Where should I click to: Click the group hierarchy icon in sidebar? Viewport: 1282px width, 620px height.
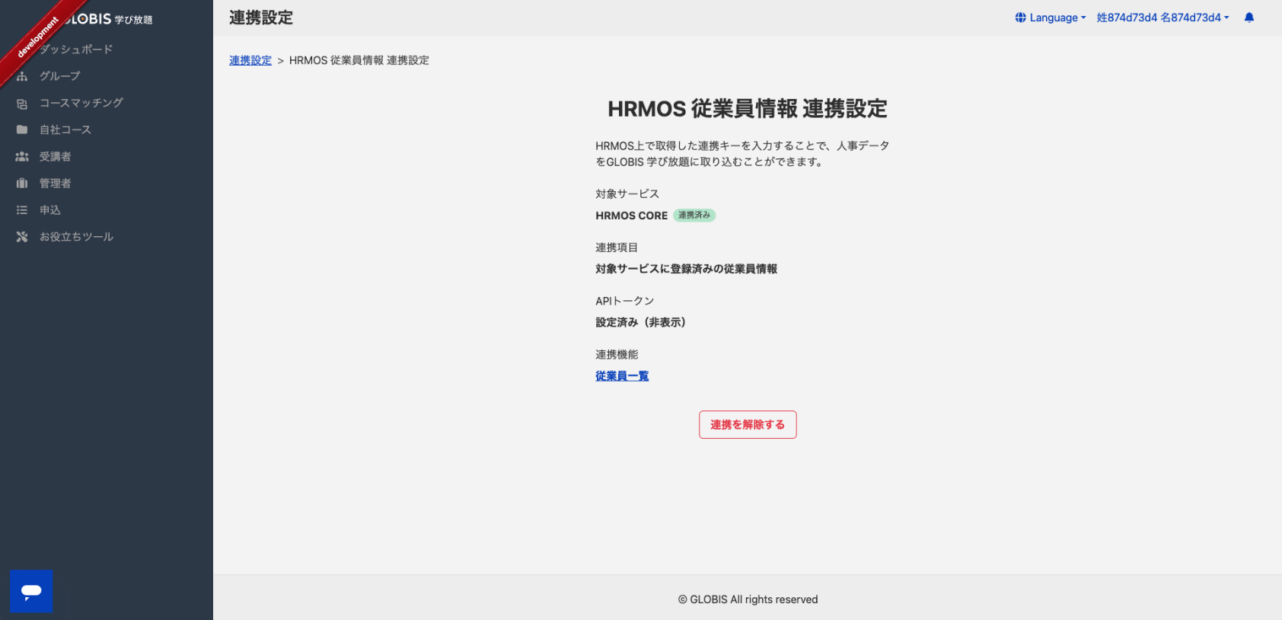click(22, 76)
